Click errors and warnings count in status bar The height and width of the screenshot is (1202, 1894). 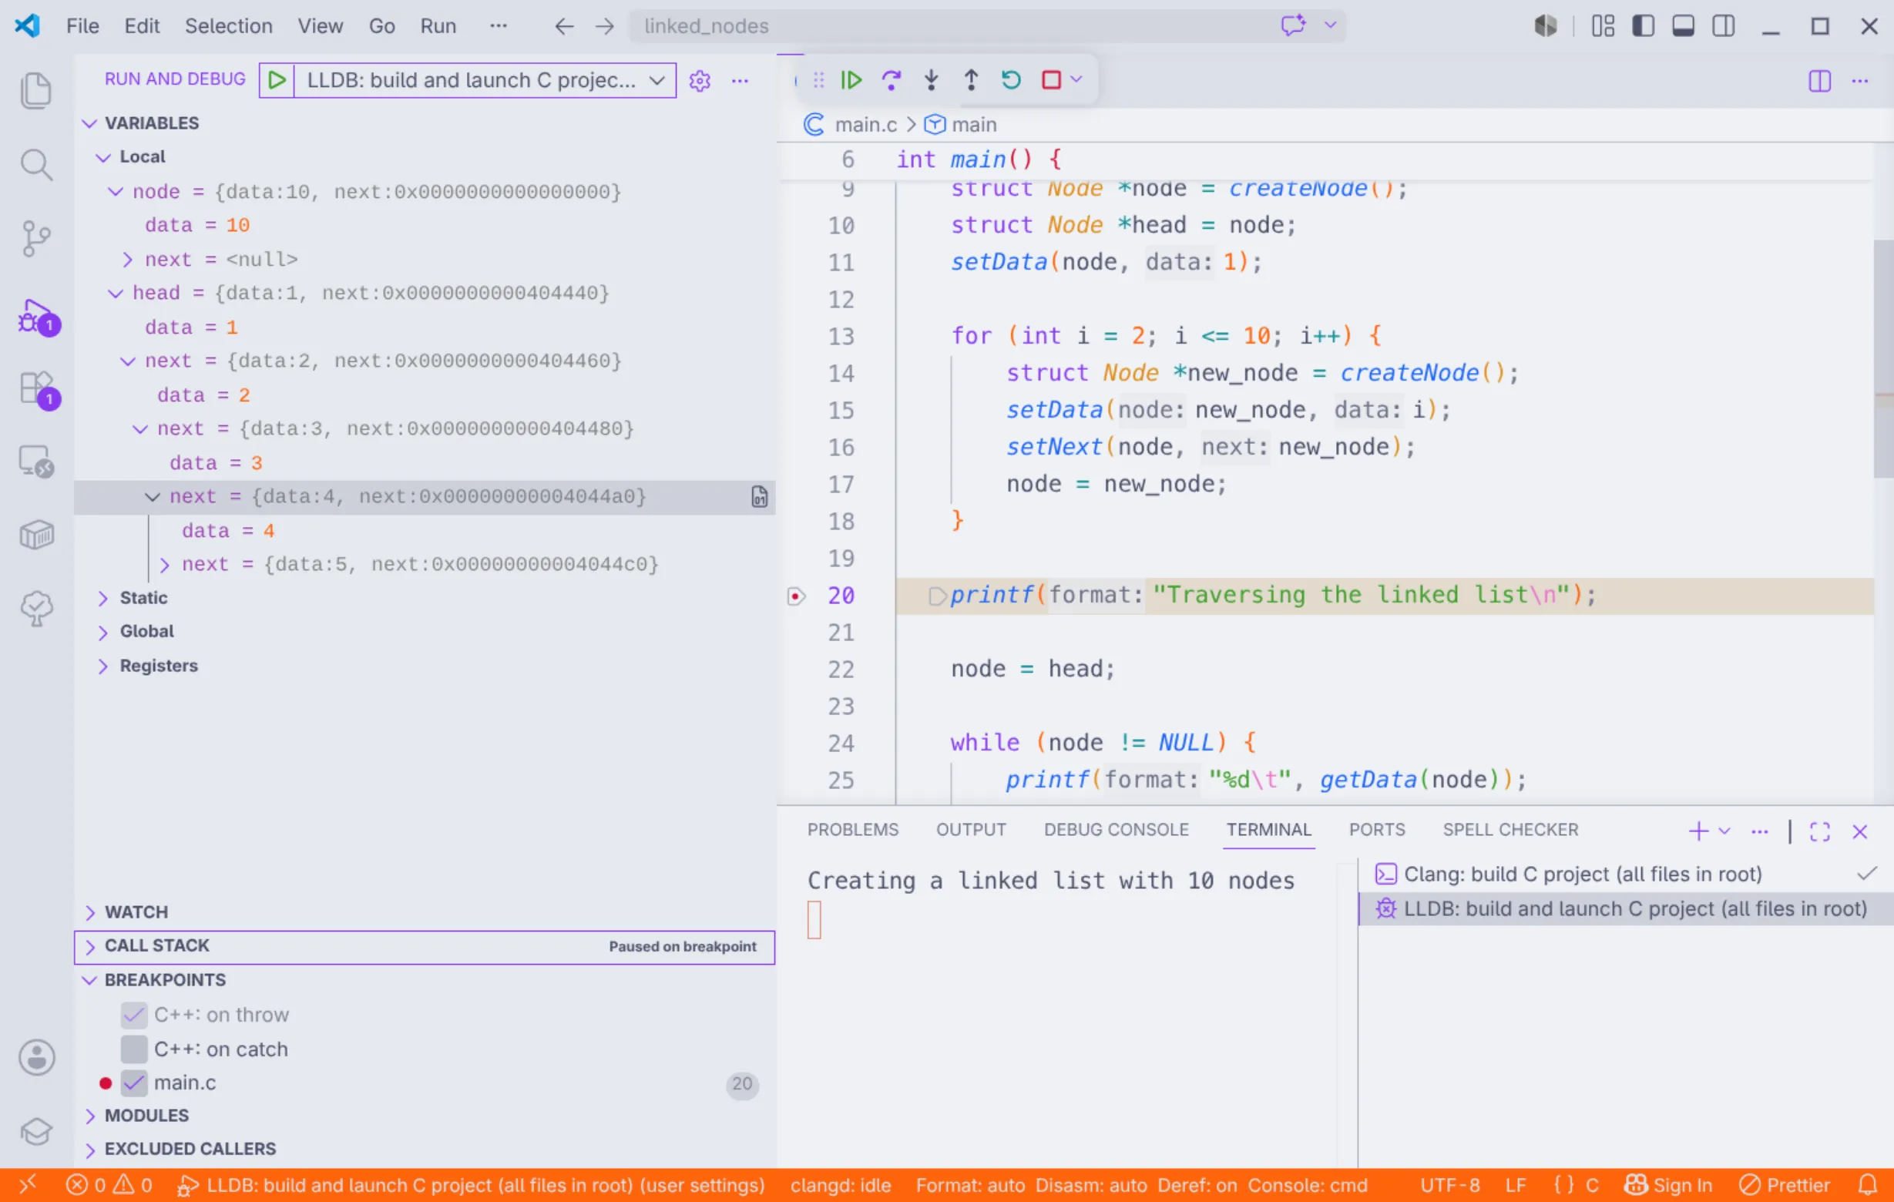click(109, 1186)
